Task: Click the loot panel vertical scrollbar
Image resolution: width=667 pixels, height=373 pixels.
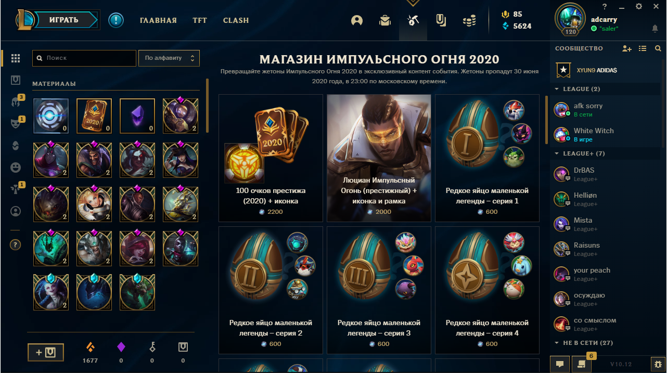Action: pyautogui.click(x=207, y=107)
